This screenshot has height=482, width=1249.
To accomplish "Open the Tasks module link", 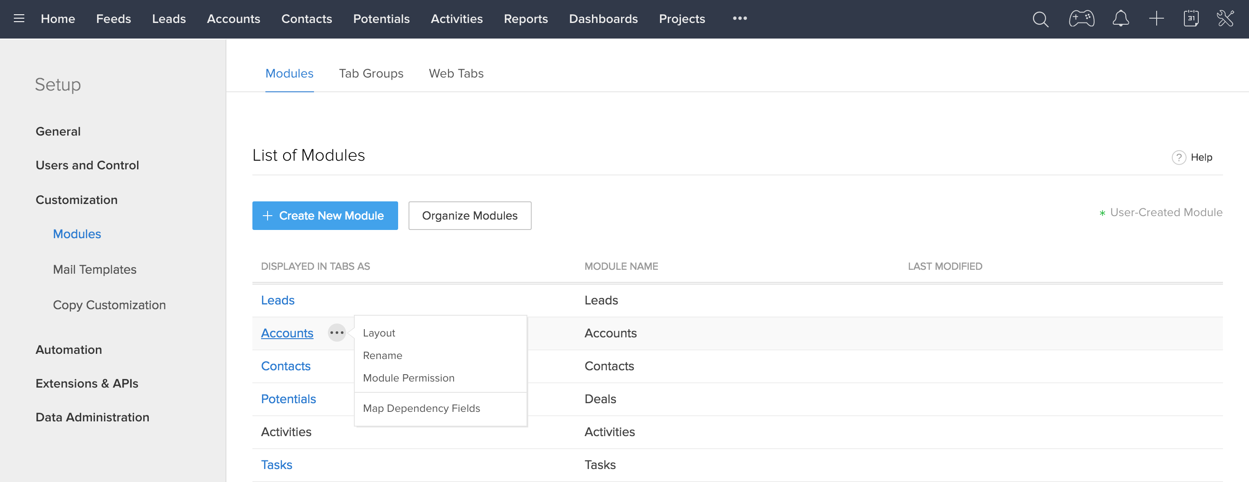I will 276,464.
